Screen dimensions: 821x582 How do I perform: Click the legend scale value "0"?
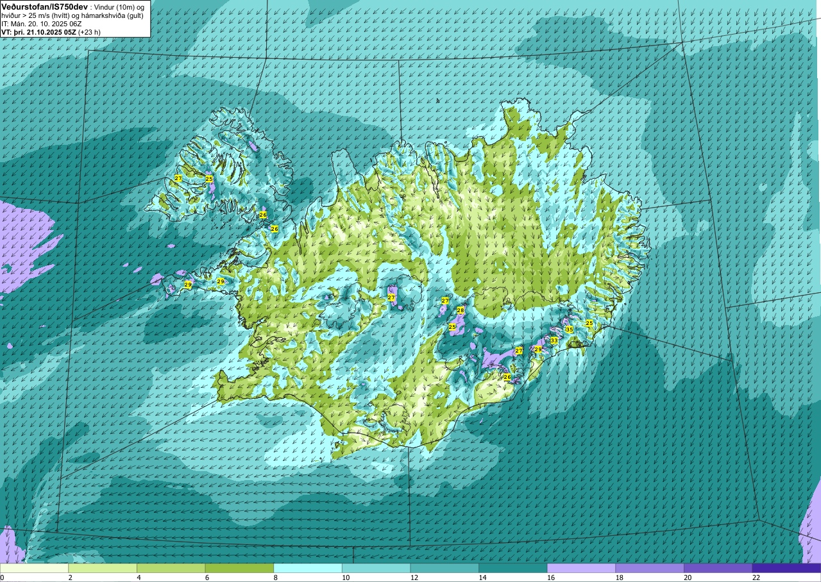coord(2,578)
